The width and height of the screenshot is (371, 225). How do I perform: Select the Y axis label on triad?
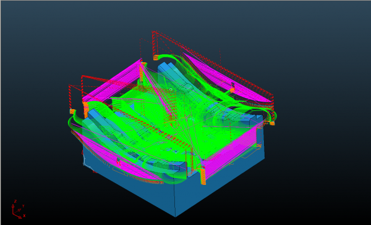click(23, 206)
